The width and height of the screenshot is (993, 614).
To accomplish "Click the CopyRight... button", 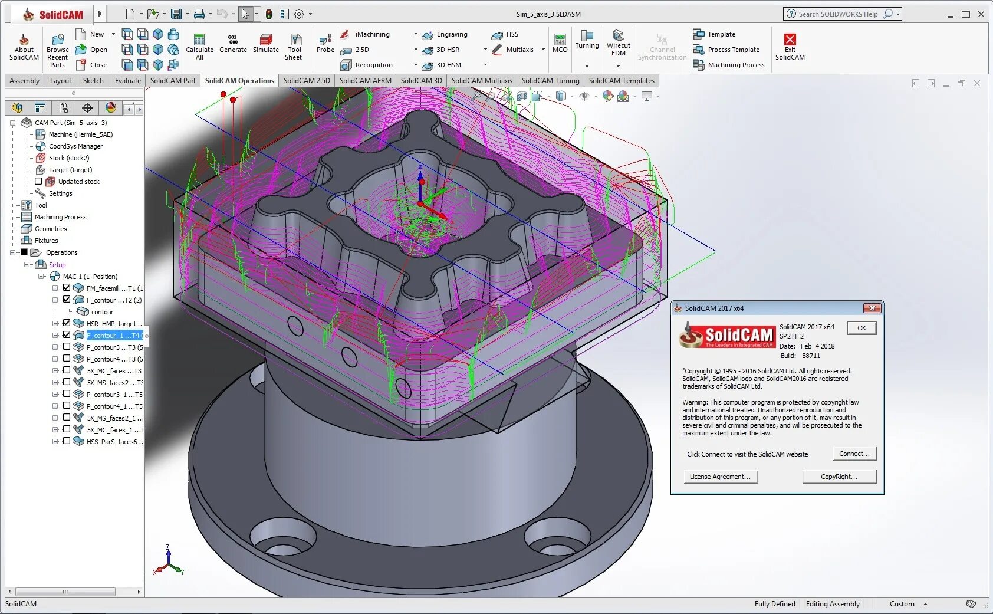I will (839, 477).
